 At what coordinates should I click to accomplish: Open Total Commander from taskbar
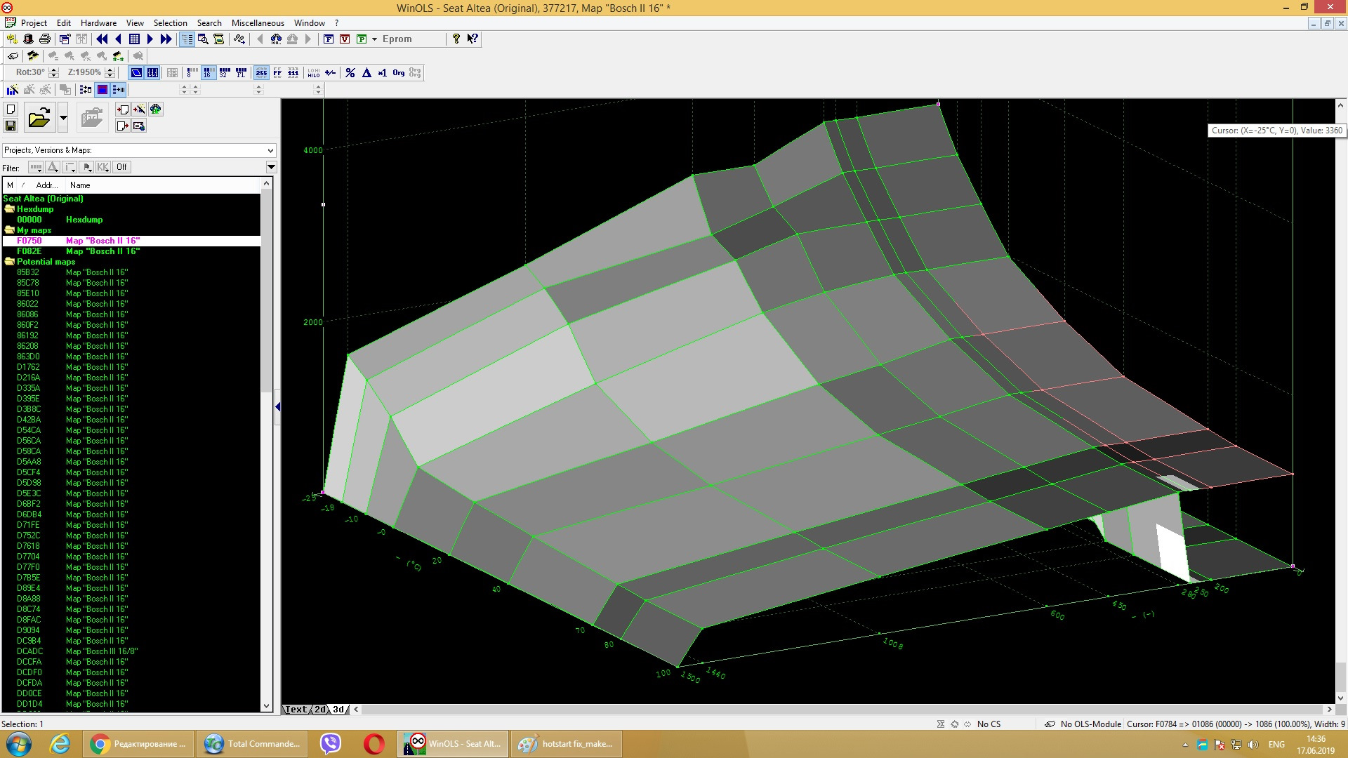[253, 744]
